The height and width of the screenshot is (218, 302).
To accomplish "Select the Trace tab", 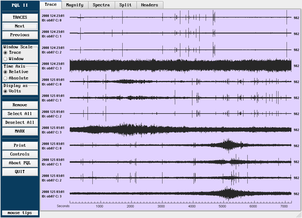I will (51, 5).
